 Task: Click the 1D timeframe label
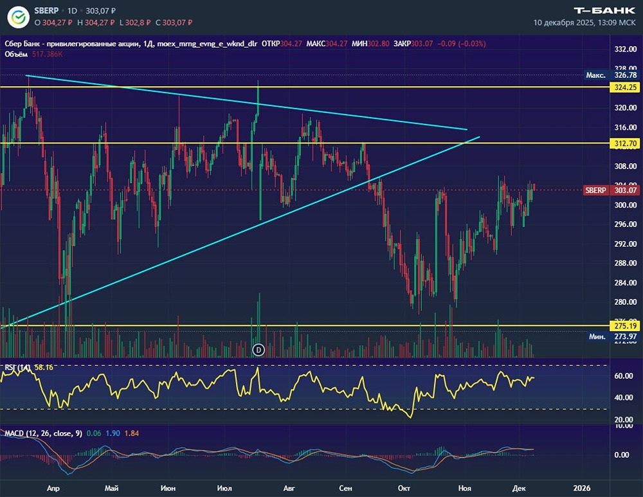pyautogui.click(x=72, y=11)
